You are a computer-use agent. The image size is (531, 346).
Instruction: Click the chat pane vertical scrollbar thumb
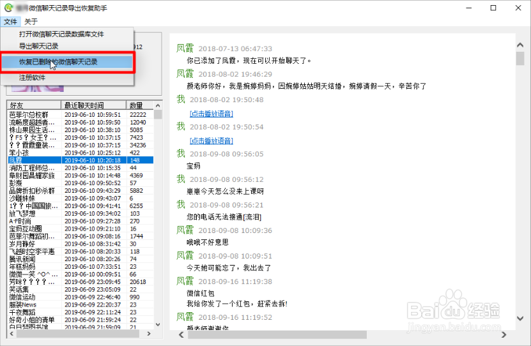tap(520, 58)
